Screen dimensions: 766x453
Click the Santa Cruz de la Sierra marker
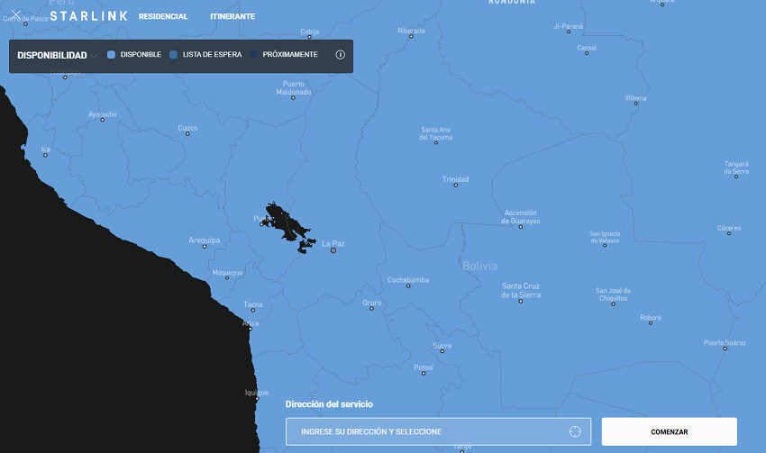(x=520, y=301)
